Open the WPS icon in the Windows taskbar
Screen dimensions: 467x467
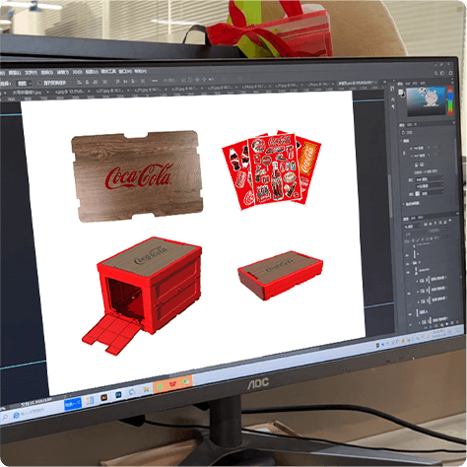point(172,384)
